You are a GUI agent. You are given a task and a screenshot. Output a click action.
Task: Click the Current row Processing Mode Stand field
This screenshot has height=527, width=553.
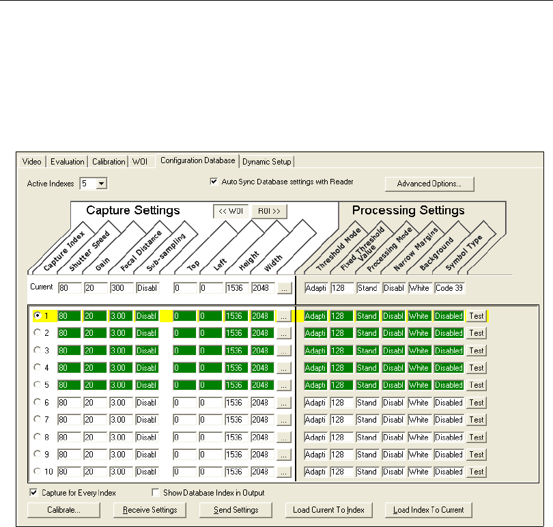point(368,288)
